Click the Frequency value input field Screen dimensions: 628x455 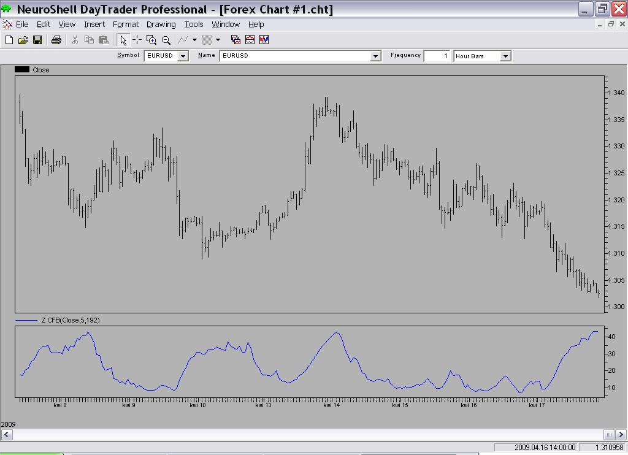(x=437, y=56)
